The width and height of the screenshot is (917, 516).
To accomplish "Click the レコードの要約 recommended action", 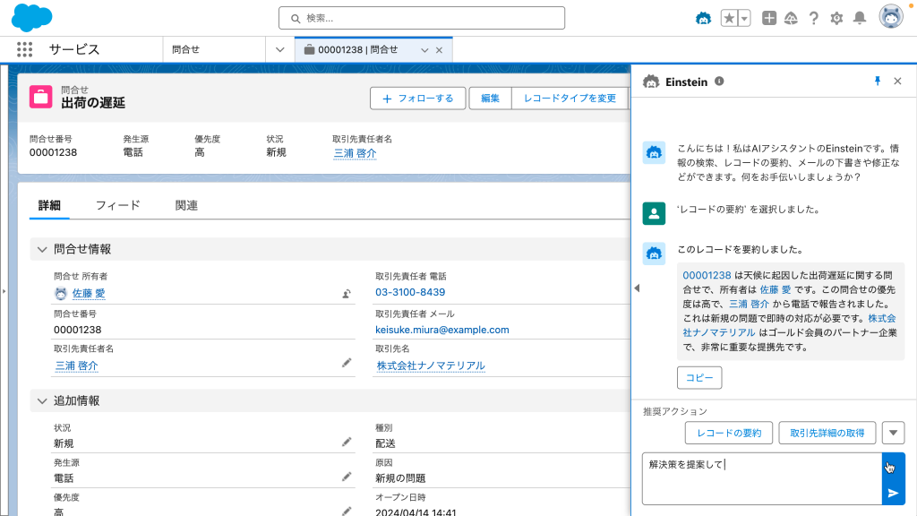I will click(729, 433).
